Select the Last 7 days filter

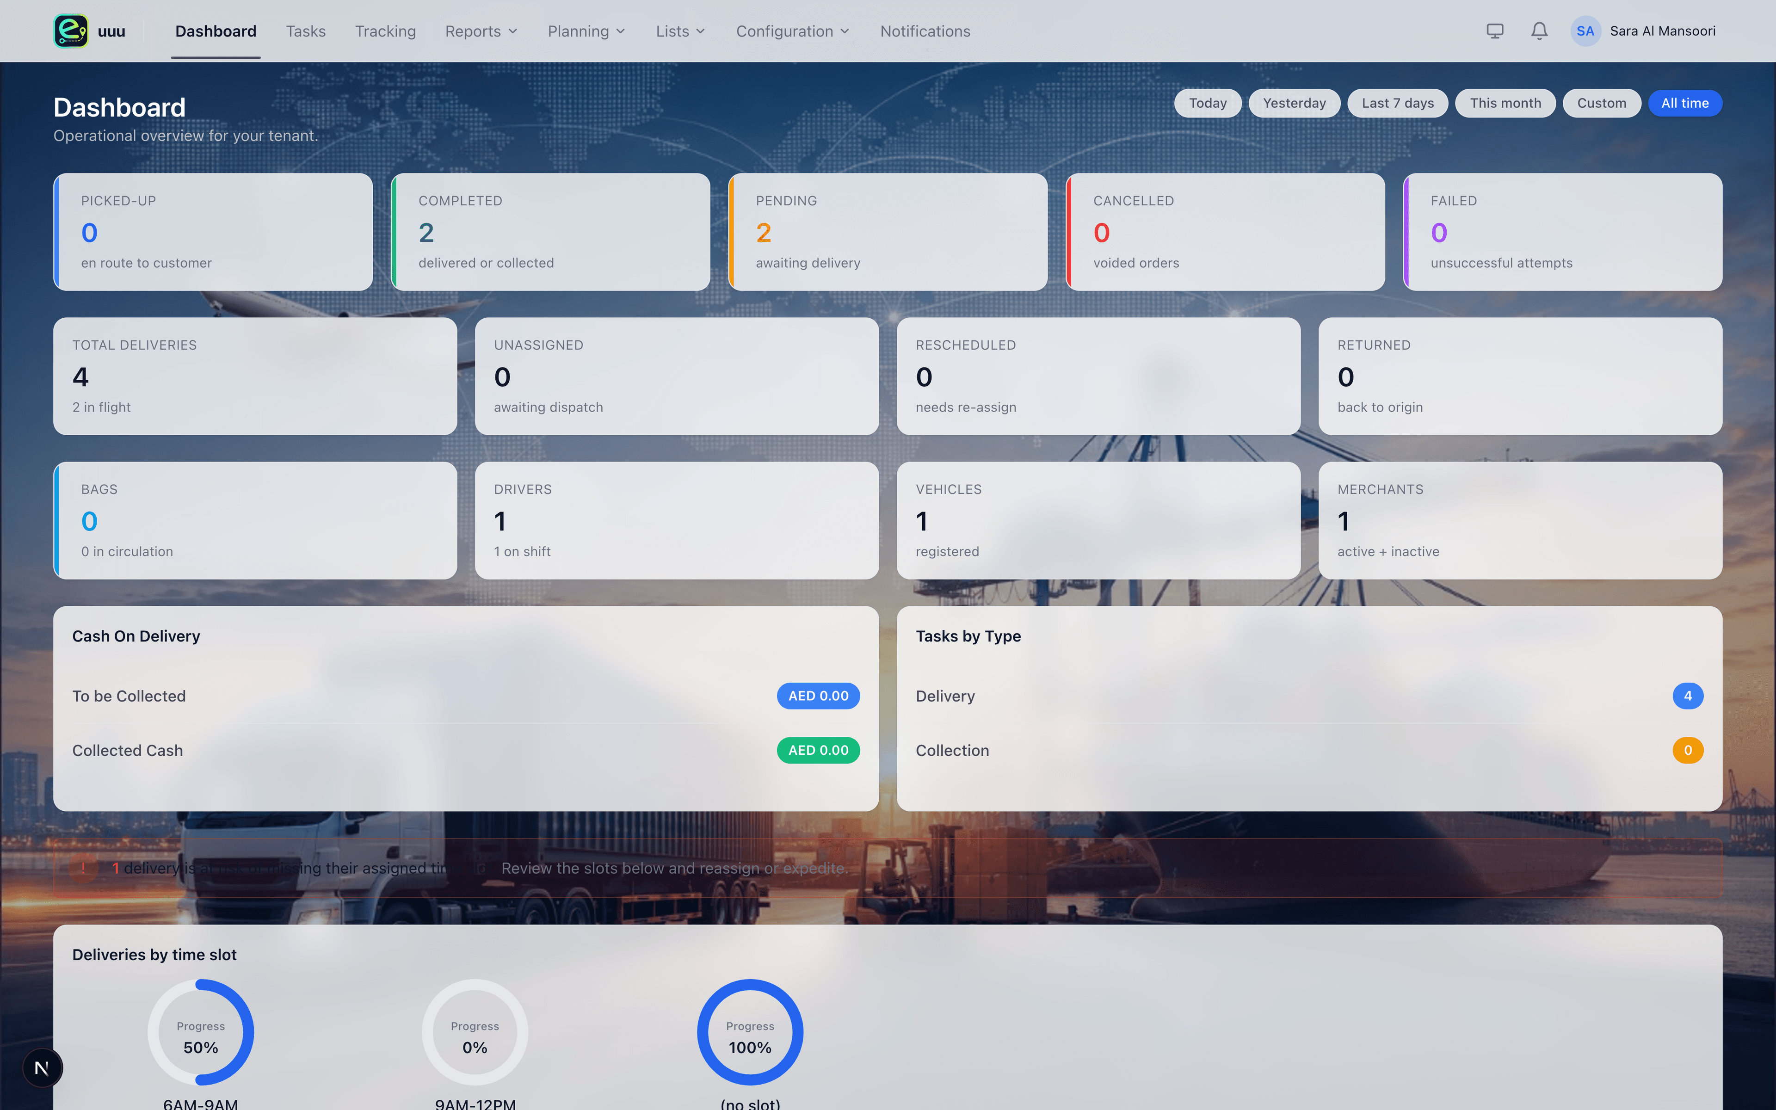[x=1397, y=103]
